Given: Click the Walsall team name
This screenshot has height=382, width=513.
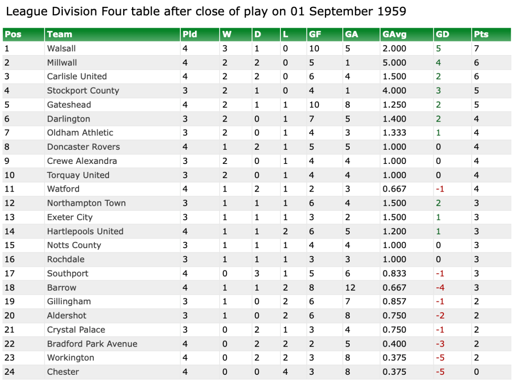Looking at the screenshot, I should point(61,49).
